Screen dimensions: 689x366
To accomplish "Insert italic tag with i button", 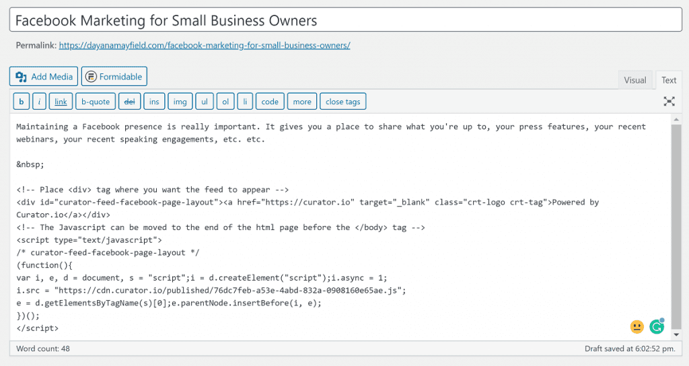I will coord(39,102).
